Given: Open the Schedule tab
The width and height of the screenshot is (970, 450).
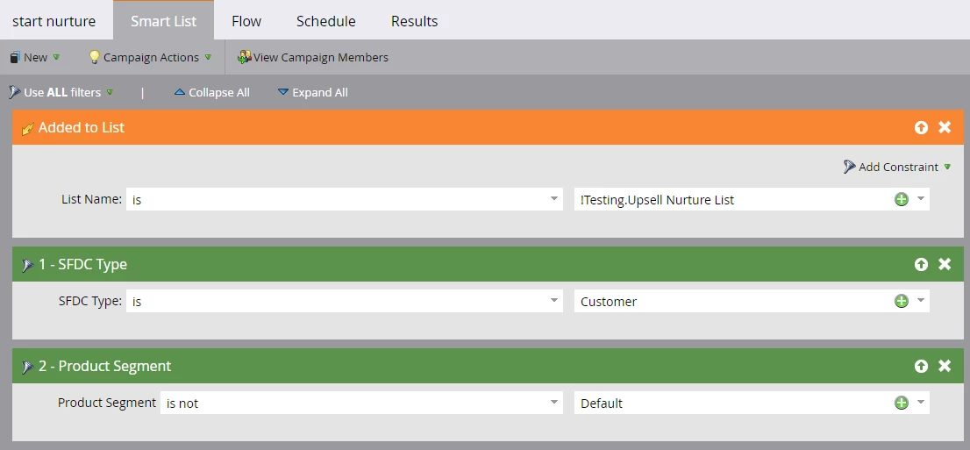Looking at the screenshot, I should 326,21.
